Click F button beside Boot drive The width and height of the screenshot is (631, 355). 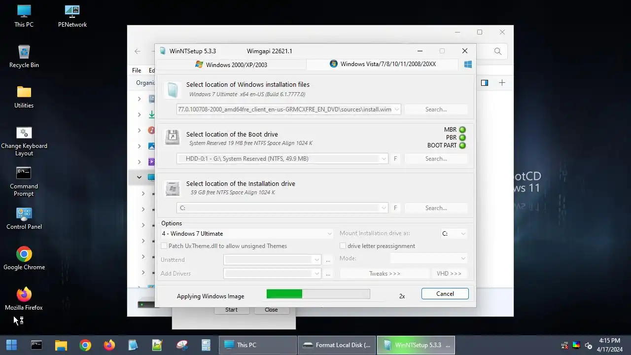click(395, 159)
